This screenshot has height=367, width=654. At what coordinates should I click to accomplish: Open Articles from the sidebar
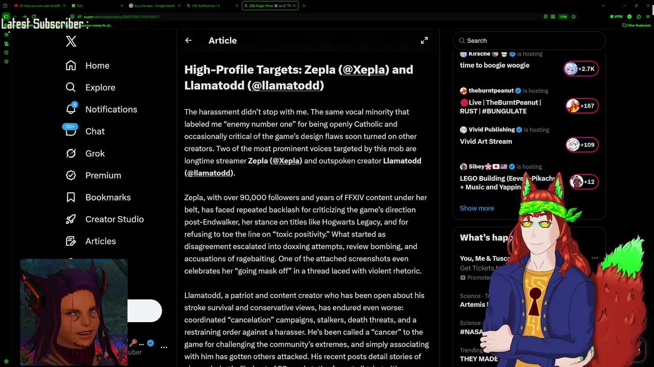[90, 241]
